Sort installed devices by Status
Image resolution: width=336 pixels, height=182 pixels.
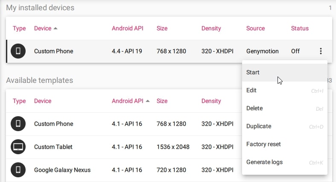click(300, 28)
